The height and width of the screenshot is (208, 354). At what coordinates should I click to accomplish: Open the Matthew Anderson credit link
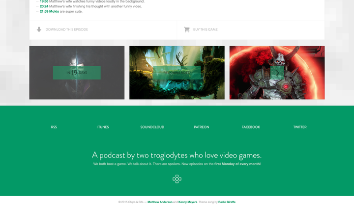pos(160,202)
